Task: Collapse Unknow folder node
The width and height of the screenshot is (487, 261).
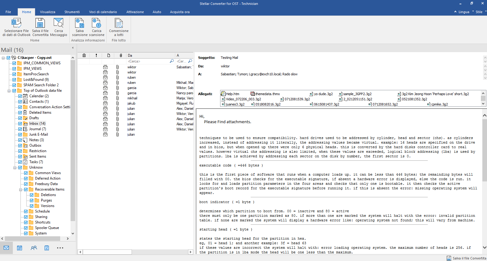Action: click(x=15, y=167)
